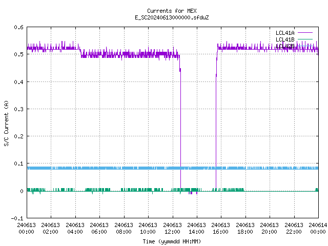Click the -0.1 y-axis tick value
Screen dimensions: 328x246
[17, 218]
